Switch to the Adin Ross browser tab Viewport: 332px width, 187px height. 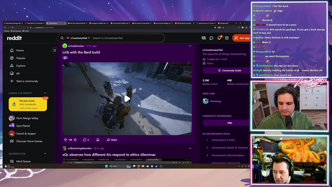point(77,23)
